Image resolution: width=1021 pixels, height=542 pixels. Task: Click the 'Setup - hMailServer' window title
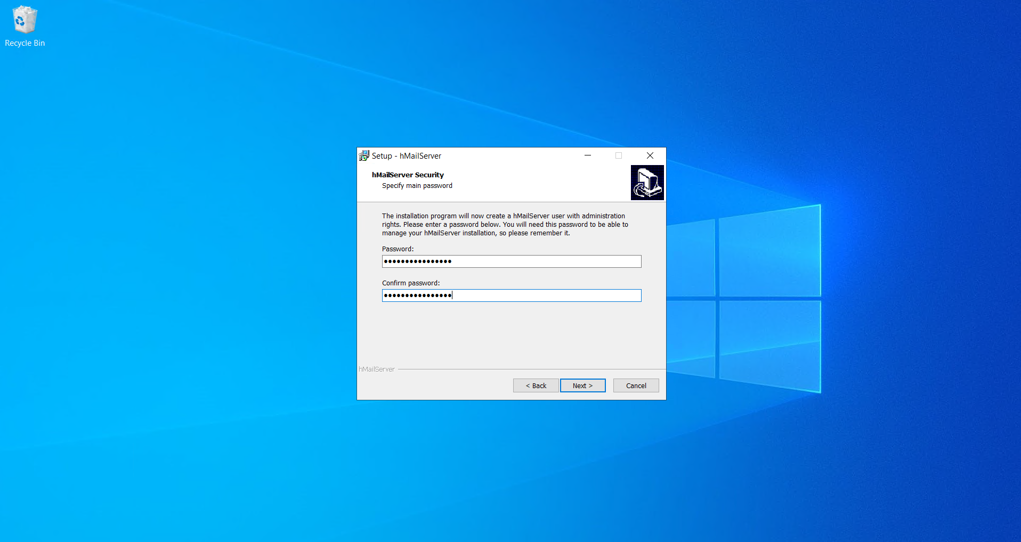pos(407,156)
